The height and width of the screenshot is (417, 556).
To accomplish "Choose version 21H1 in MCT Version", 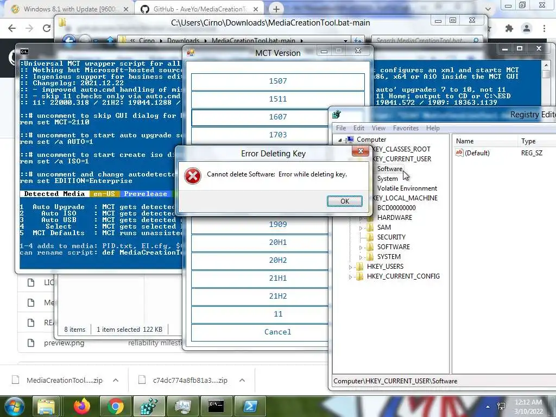I will click(x=260, y=278).
